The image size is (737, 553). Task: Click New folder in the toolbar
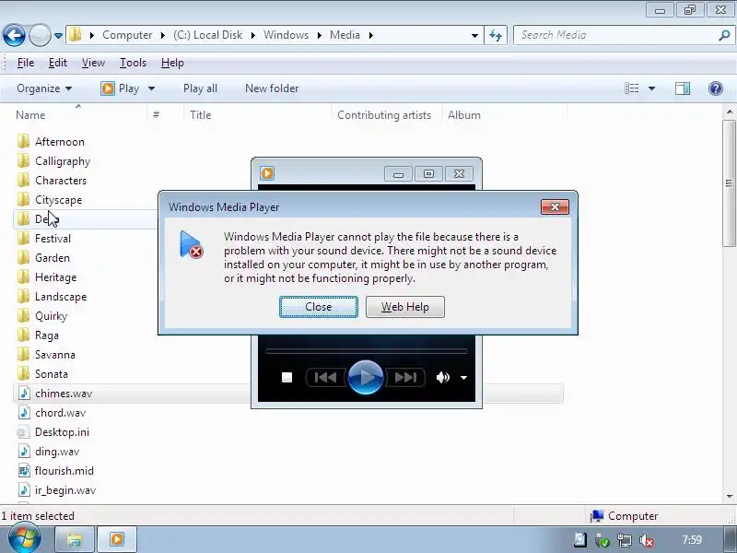coord(272,88)
